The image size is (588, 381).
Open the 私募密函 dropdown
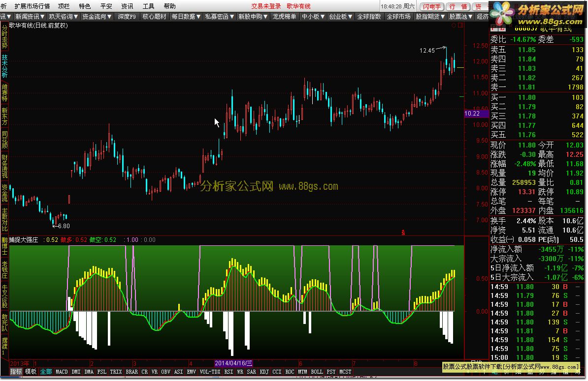(x=219, y=16)
